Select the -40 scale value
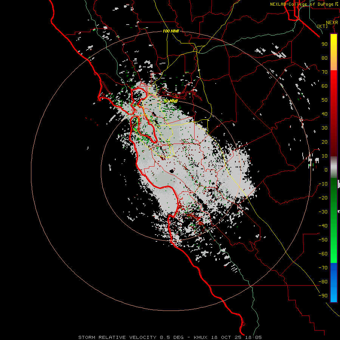This screenshot has height=340, width=340. pos(323,226)
